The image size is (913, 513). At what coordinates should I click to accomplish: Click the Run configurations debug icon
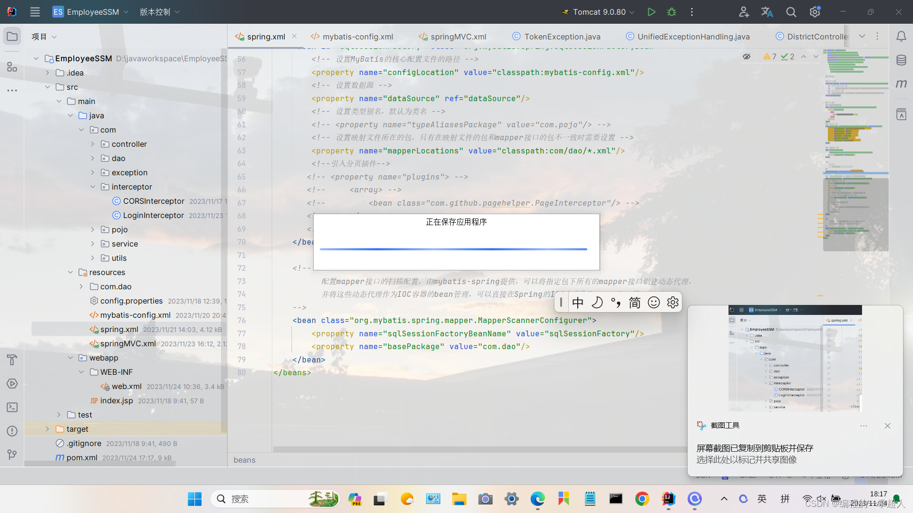(672, 12)
